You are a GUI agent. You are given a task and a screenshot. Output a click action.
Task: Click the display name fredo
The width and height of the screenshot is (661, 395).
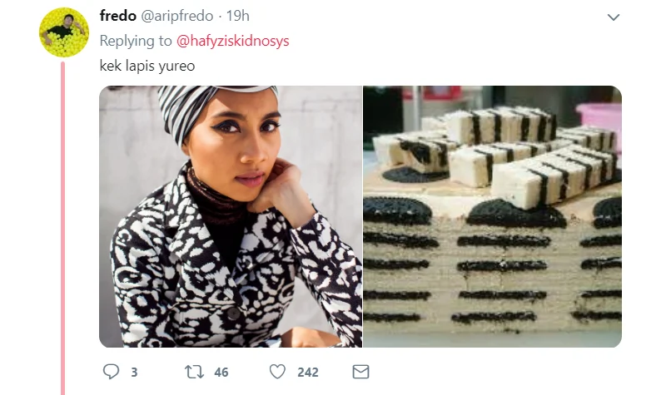[x=117, y=16]
